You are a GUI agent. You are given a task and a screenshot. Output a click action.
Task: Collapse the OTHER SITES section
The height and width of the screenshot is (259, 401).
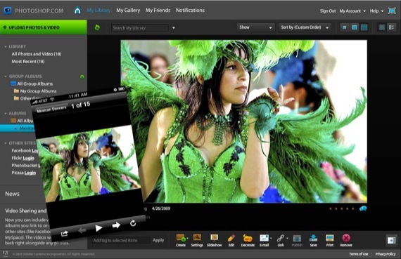click(x=6, y=143)
